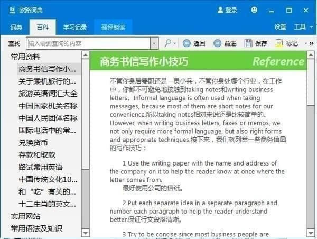
Task: Expand the toolbar overflow chevron »
Action: point(312,43)
